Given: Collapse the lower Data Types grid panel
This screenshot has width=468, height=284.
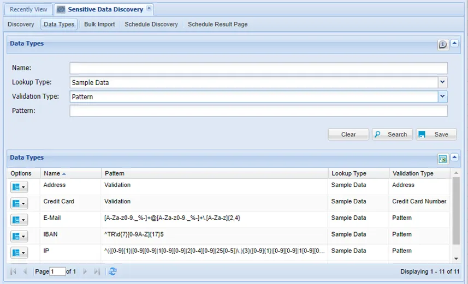Looking at the screenshot, I should (x=454, y=158).
